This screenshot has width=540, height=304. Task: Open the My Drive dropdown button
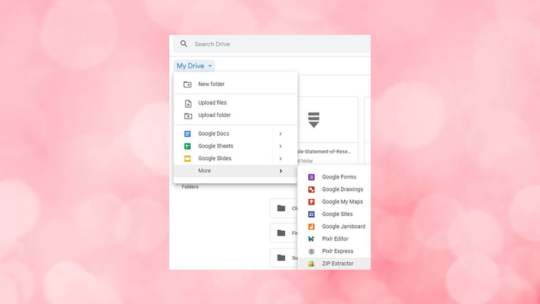pyautogui.click(x=194, y=66)
